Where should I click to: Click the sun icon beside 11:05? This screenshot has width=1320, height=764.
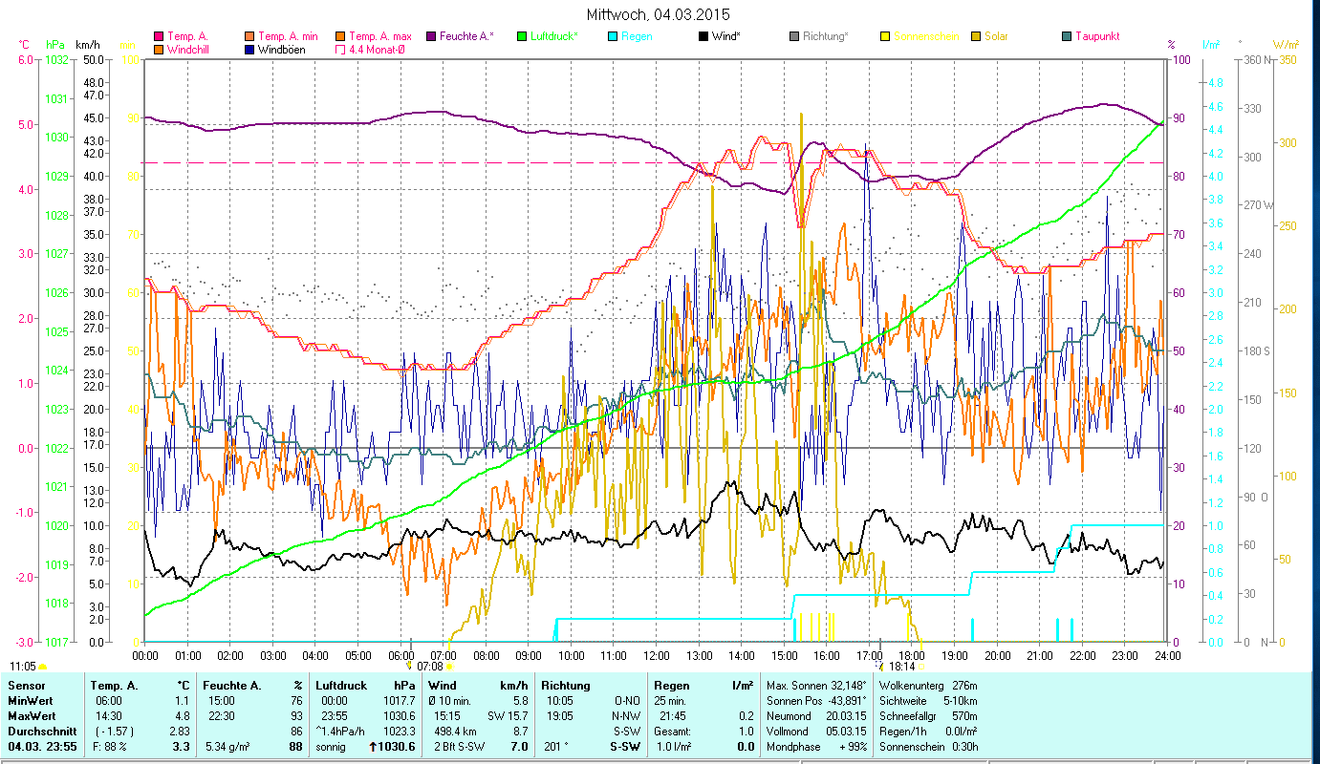(43, 667)
